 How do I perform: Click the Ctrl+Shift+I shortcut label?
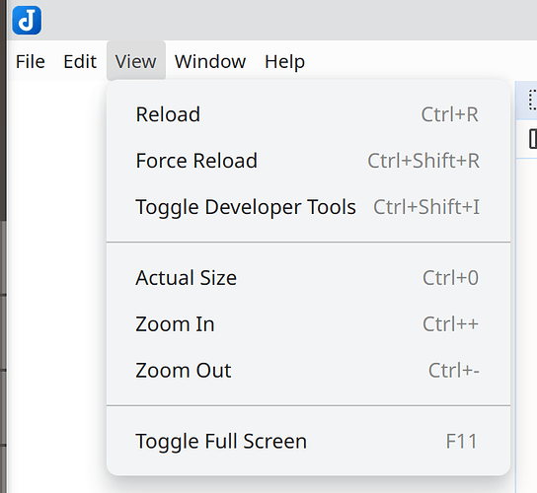426,207
